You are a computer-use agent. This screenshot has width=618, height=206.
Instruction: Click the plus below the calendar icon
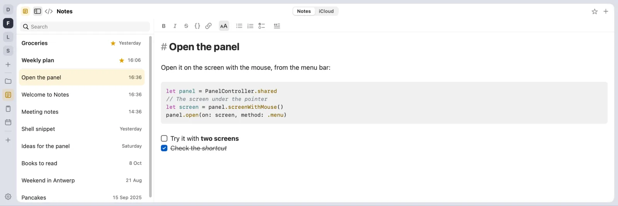[x=8, y=140]
